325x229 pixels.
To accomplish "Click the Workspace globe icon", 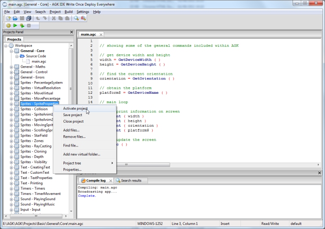I will 11,45.
